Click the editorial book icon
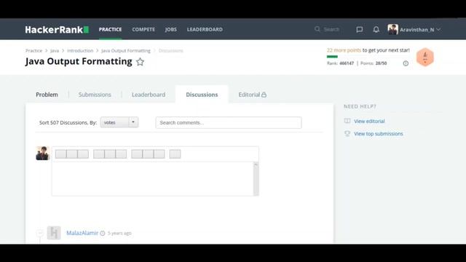The height and width of the screenshot is (262, 466). pos(347,121)
